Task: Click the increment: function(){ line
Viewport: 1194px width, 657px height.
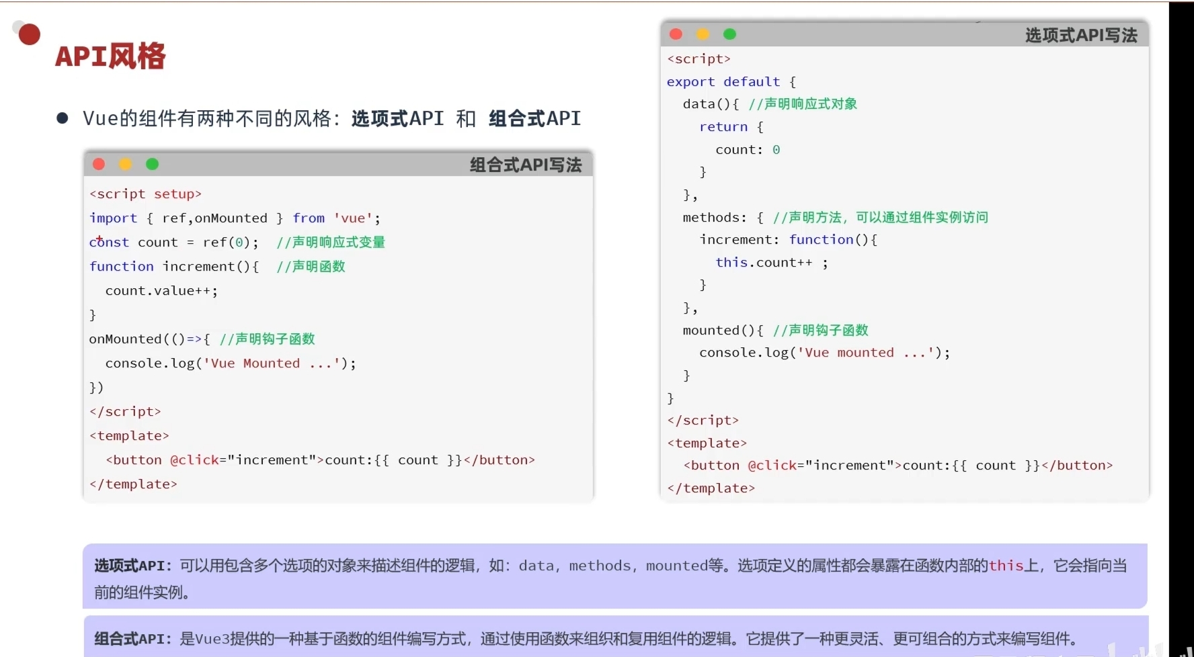Action: click(x=789, y=240)
